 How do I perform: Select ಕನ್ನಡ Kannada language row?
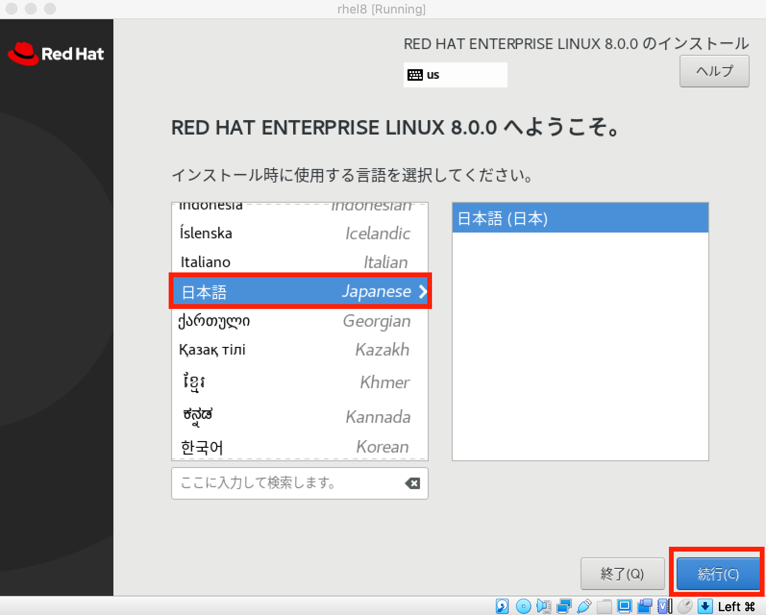pyautogui.click(x=299, y=417)
